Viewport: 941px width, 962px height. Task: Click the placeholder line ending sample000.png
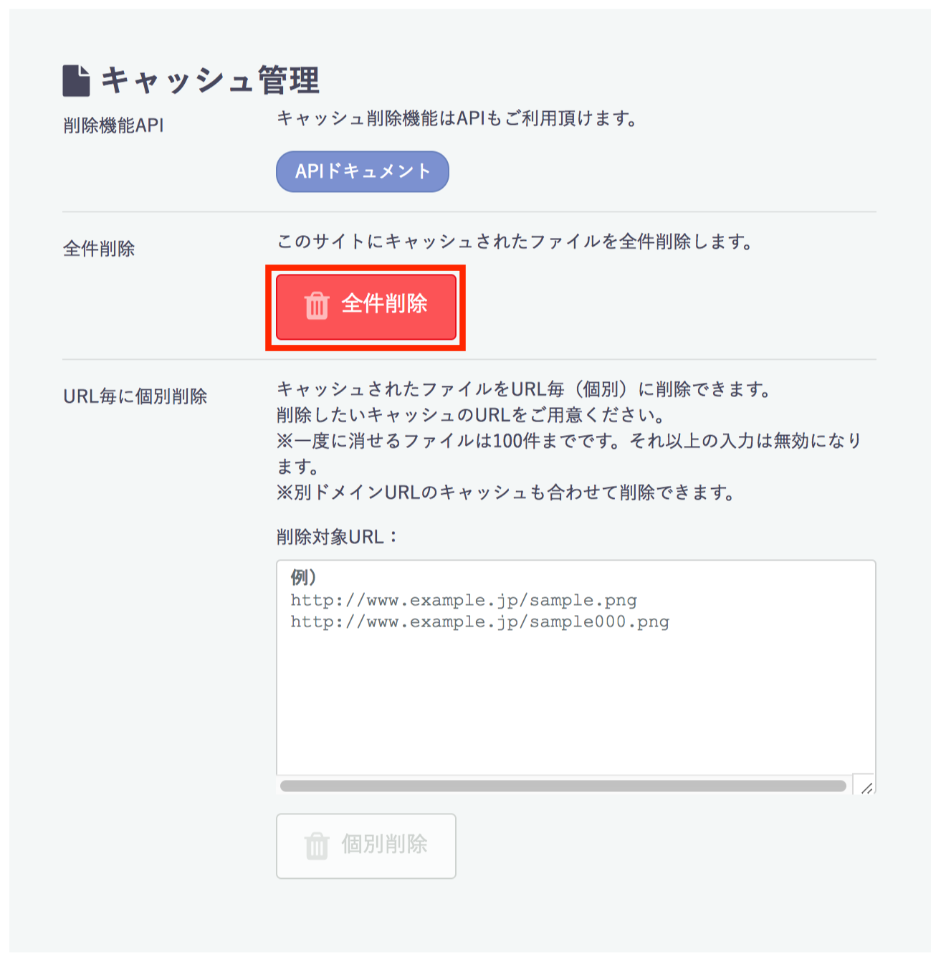coord(479,622)
